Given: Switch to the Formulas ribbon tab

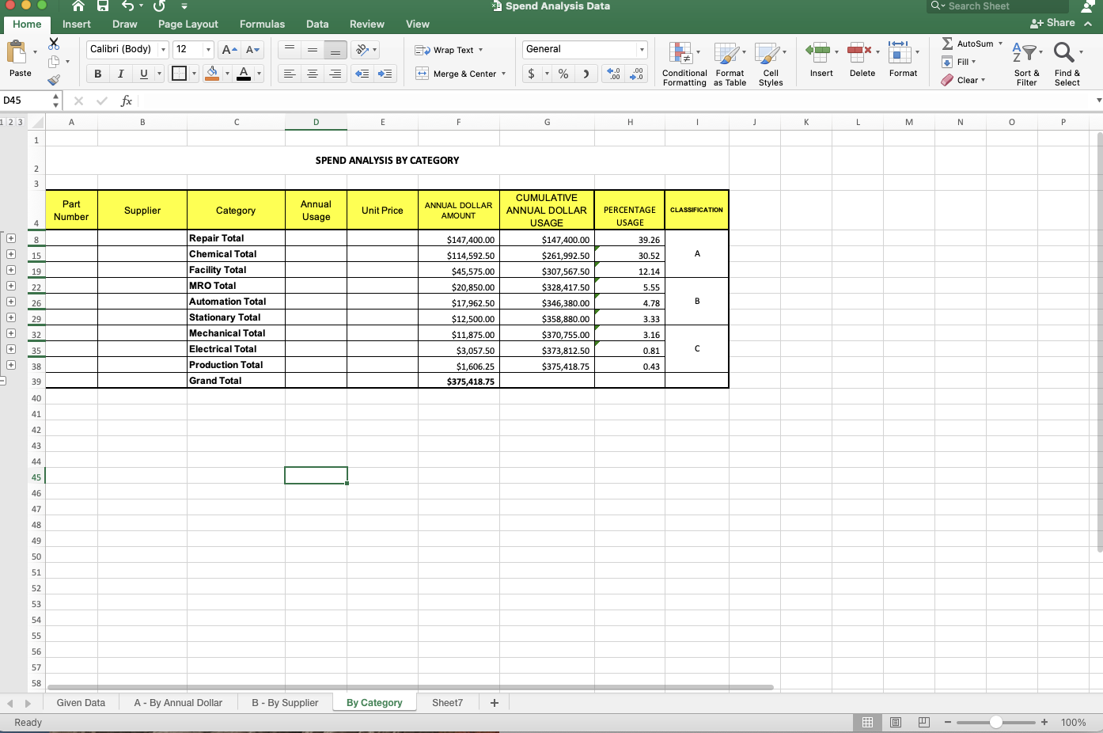Looking at the screenshot, I should tap(262, 24).
